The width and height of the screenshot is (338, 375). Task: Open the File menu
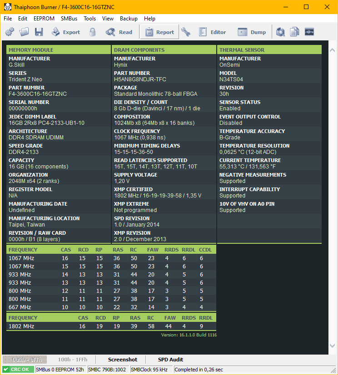coord(8,19)
